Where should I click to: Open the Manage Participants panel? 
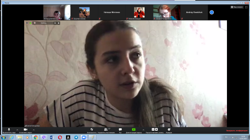pos(106,131)
